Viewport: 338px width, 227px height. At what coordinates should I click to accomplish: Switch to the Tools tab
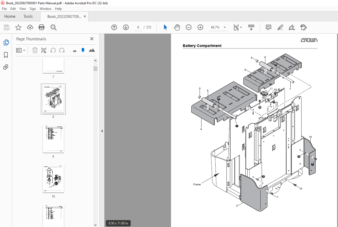(28, 16)
